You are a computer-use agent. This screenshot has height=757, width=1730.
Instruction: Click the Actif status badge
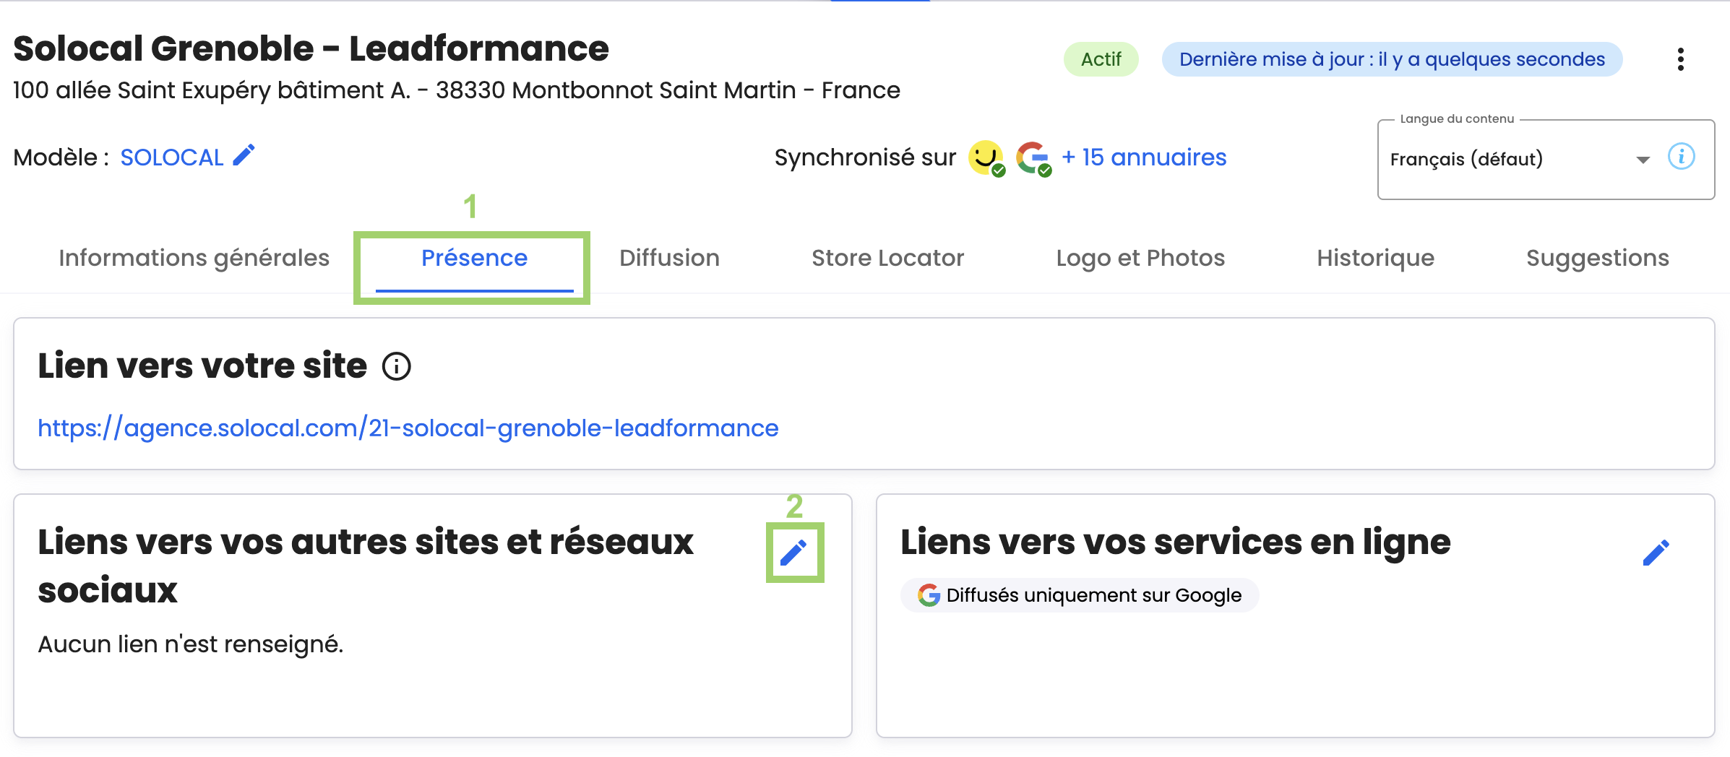coord(1101,59)
